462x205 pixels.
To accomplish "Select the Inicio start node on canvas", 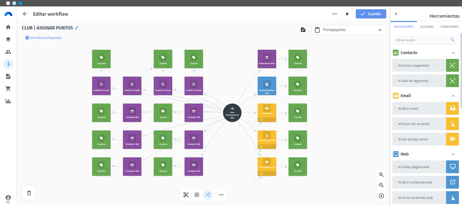I will click(x=232, y=113).
